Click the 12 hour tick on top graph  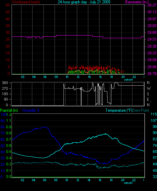[x=78, y=77]
